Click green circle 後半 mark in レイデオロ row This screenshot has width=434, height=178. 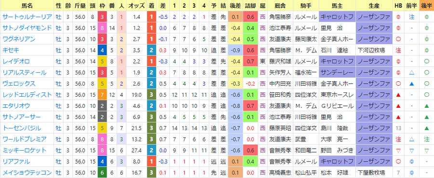click(x=427, y=62)
